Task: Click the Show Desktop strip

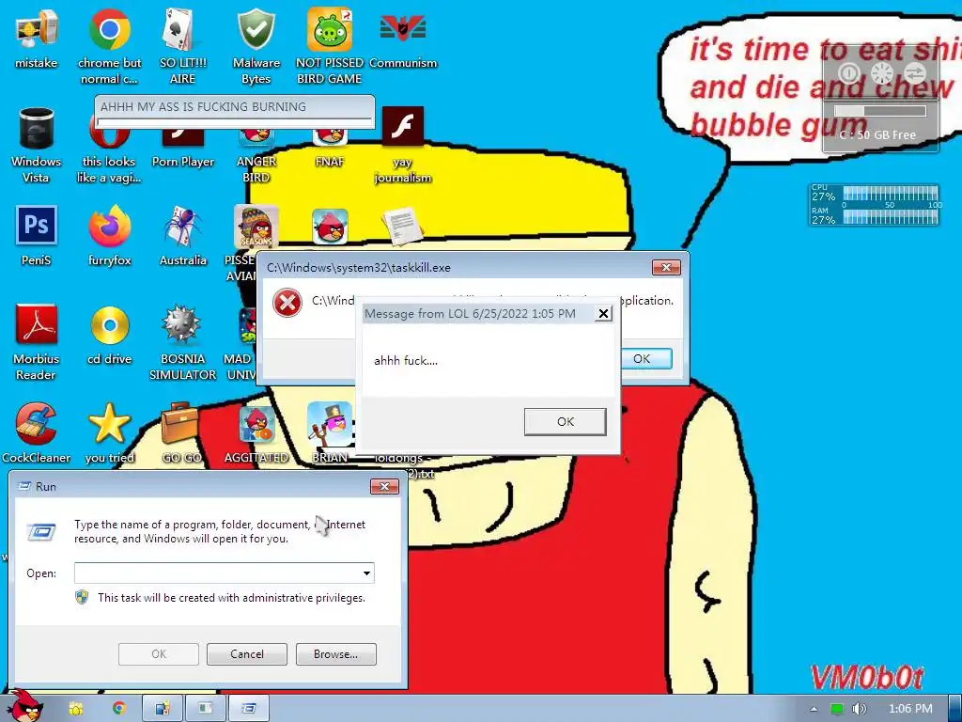Action: click(x=955, y=708)
